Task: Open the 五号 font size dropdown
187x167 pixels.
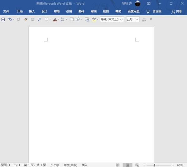Action: pos(137,19)
